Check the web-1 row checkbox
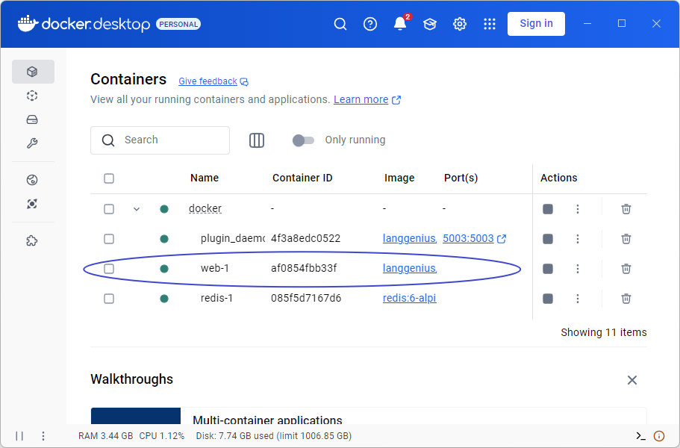 tap(109, 269)
